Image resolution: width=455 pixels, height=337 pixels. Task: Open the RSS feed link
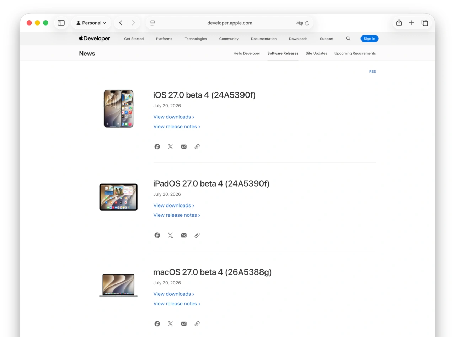[372, 72]
